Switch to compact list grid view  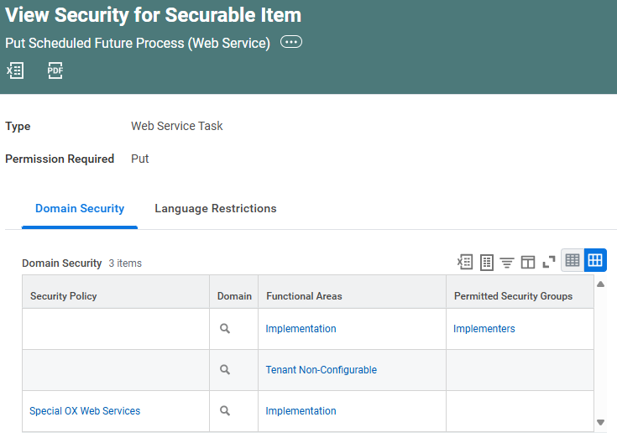pos(573,261)
